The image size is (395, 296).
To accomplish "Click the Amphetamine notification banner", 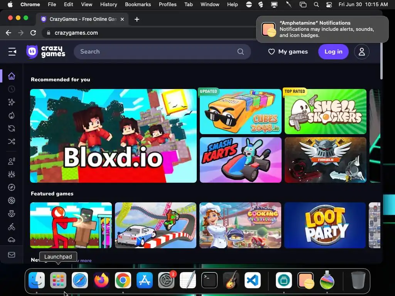I will (x=322, y=29).
